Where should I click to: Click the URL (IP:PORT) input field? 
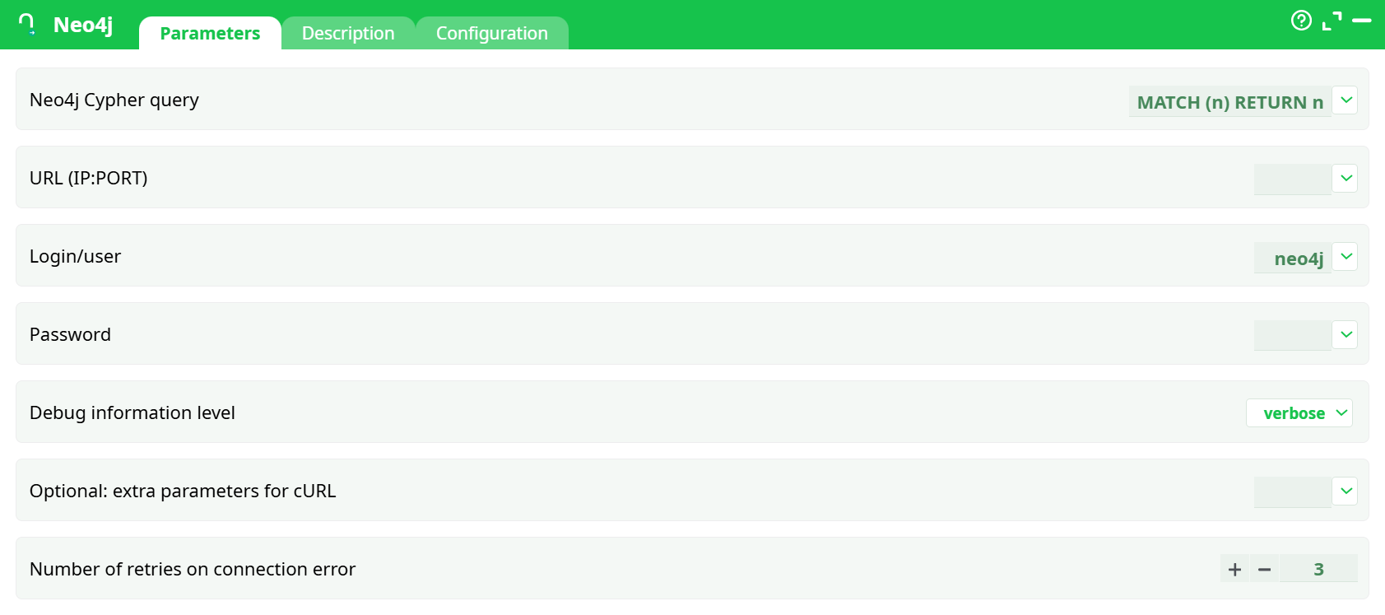(1292, 179)
